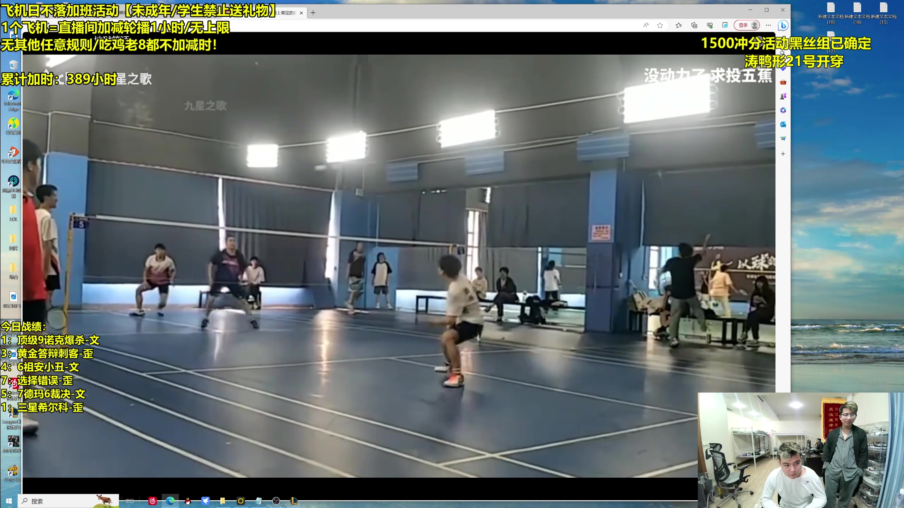Open the yellow-ring camera app on taskbar
The width and height of the screenshot is (904, 508).
tap(241, 501)
